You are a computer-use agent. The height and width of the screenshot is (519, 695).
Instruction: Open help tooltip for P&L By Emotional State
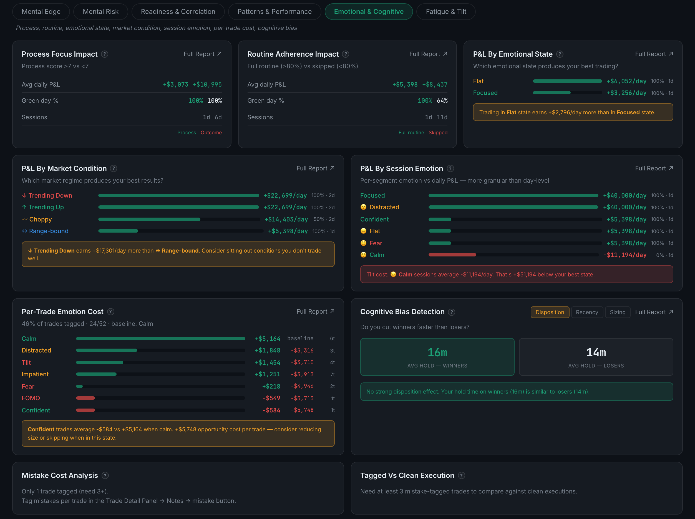560,54
